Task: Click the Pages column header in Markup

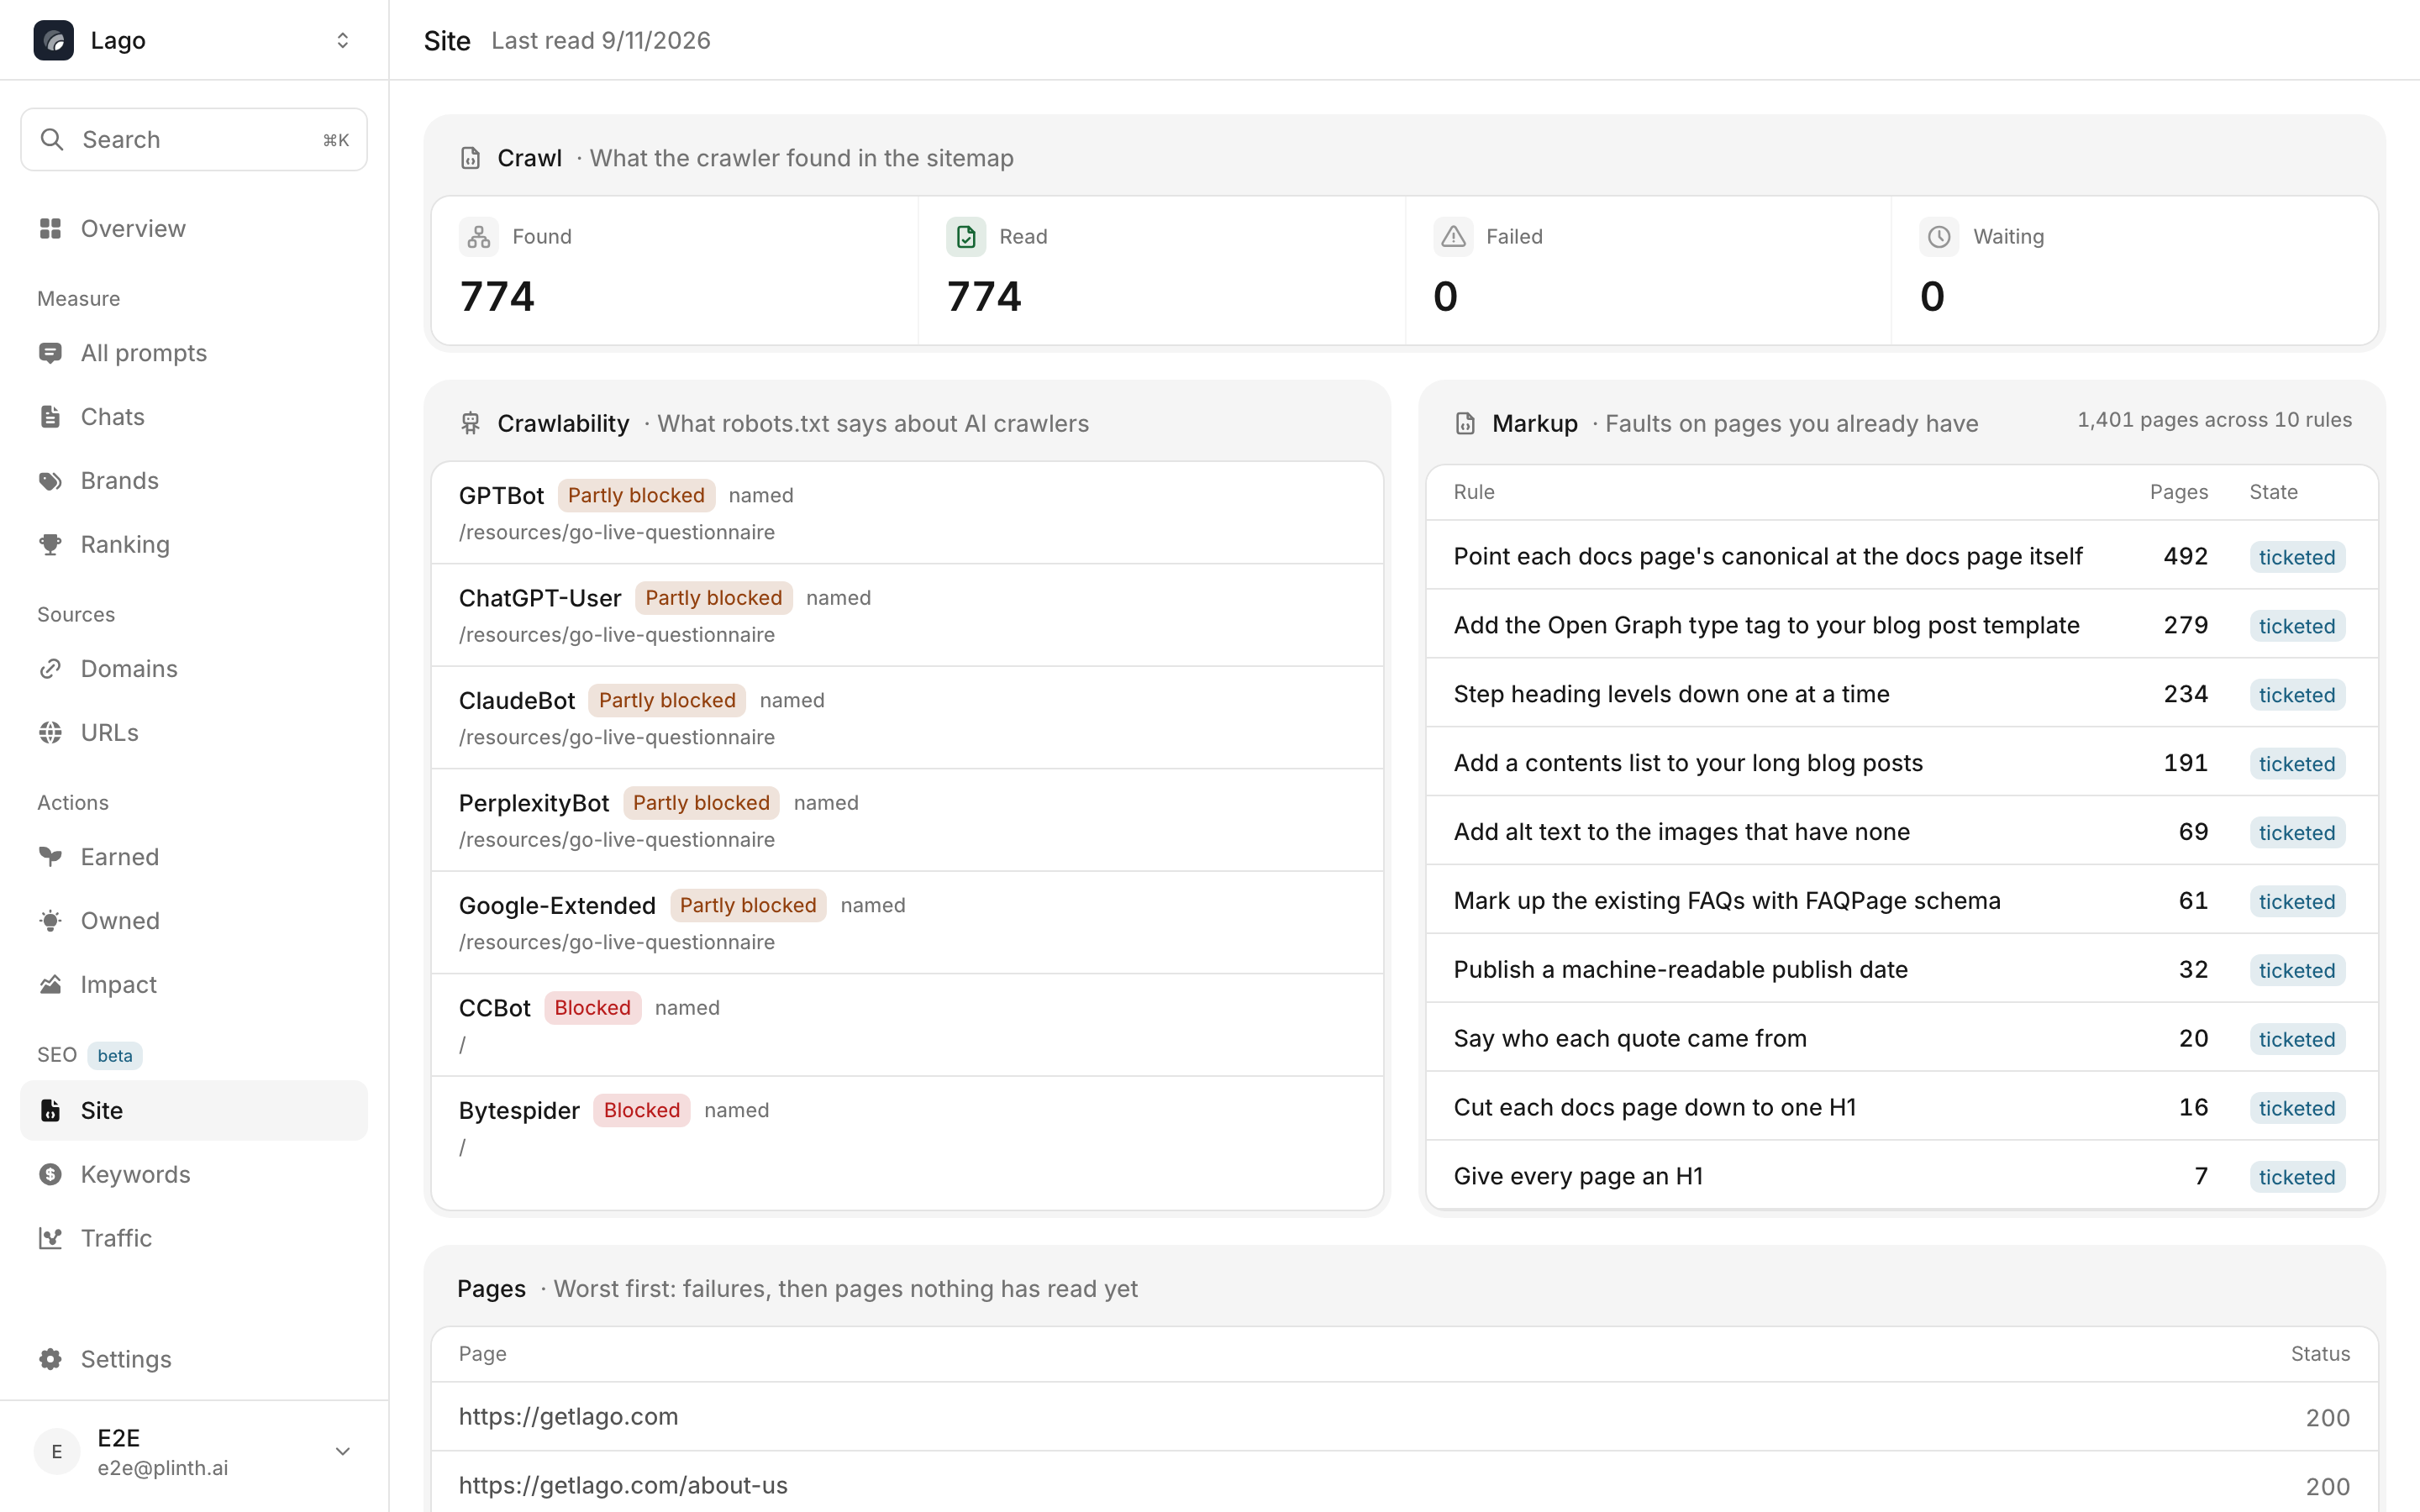Action: 2178,492
